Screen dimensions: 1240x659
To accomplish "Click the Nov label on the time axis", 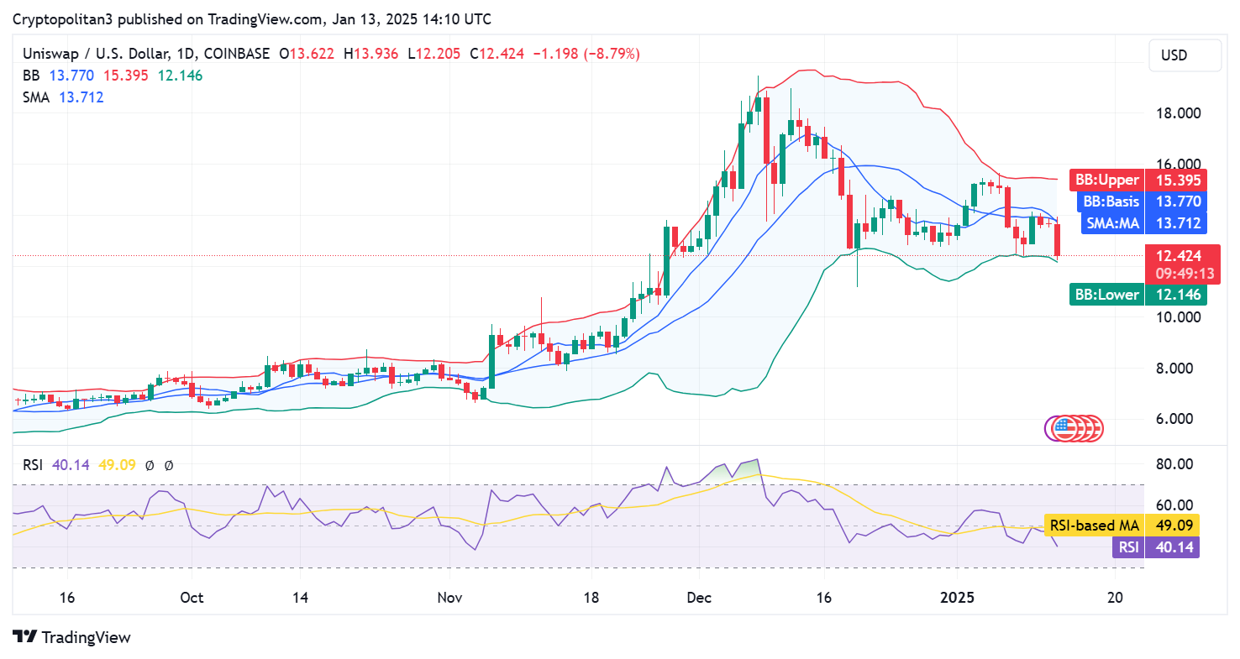I will tap(449, 598).
